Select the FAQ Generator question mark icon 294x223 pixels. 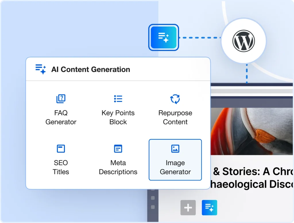pos(61,99)
